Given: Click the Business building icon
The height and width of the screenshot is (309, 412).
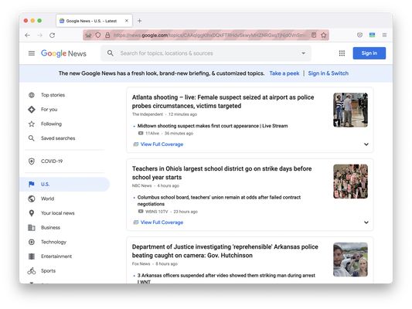Looking at the screenshot, I should (x=32, y=228).
